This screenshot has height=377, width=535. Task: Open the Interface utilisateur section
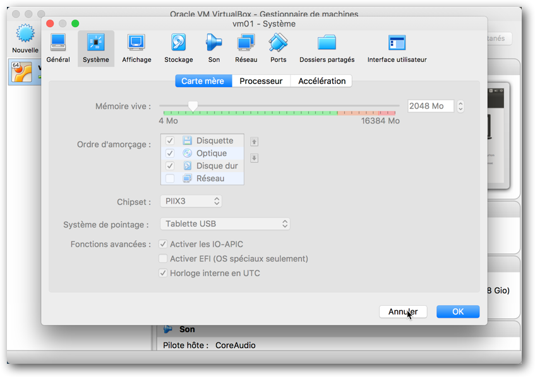pyautogui.click(x=397, y=49)
